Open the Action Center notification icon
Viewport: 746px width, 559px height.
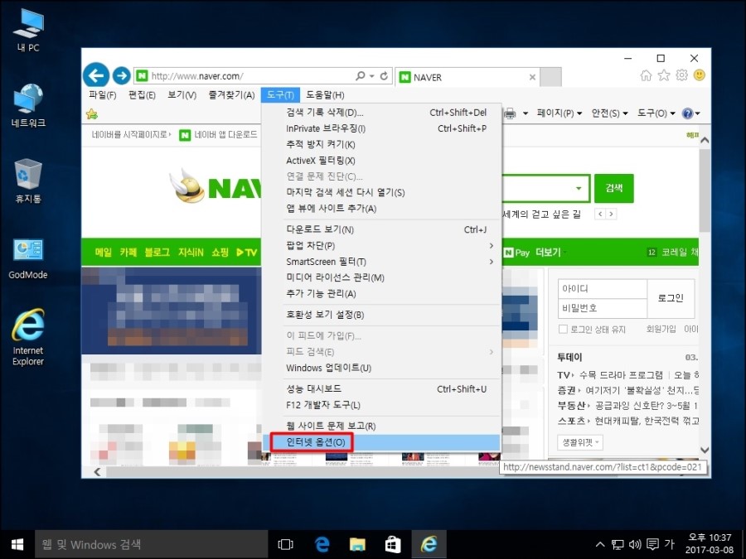(x=653, y=544)
